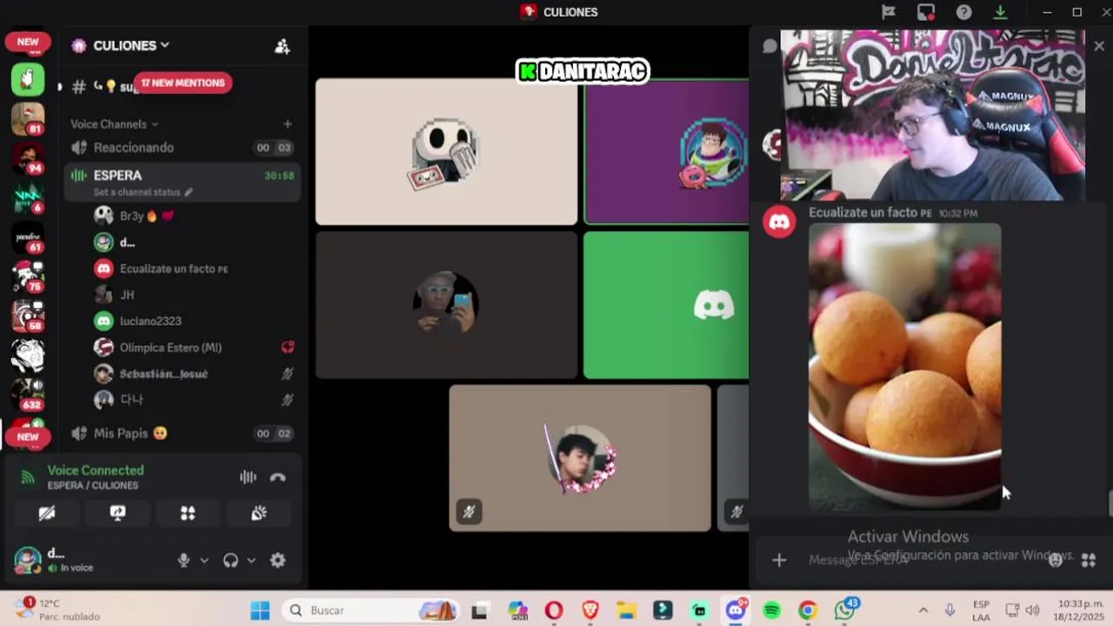Image resolution: width=1113 pixels, height=626 pixels.
Task: Open the soundboard icon
Action: pos(258,513)
